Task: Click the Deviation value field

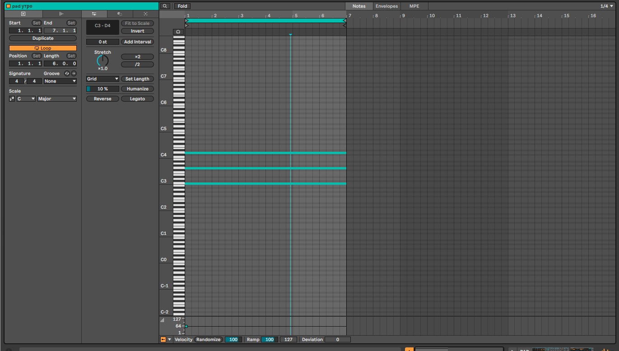Action: click(x=337, y=340)
